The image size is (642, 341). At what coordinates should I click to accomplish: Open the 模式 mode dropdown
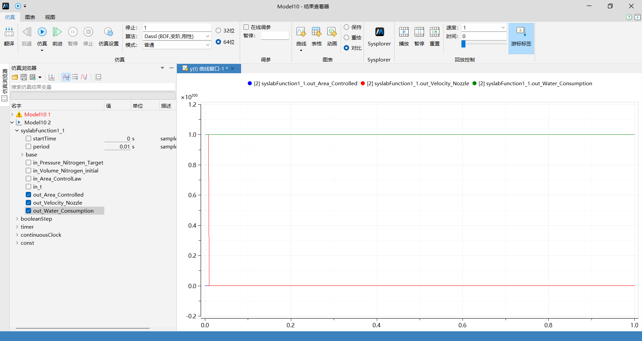pyautogui.click(x=207, y=45)
